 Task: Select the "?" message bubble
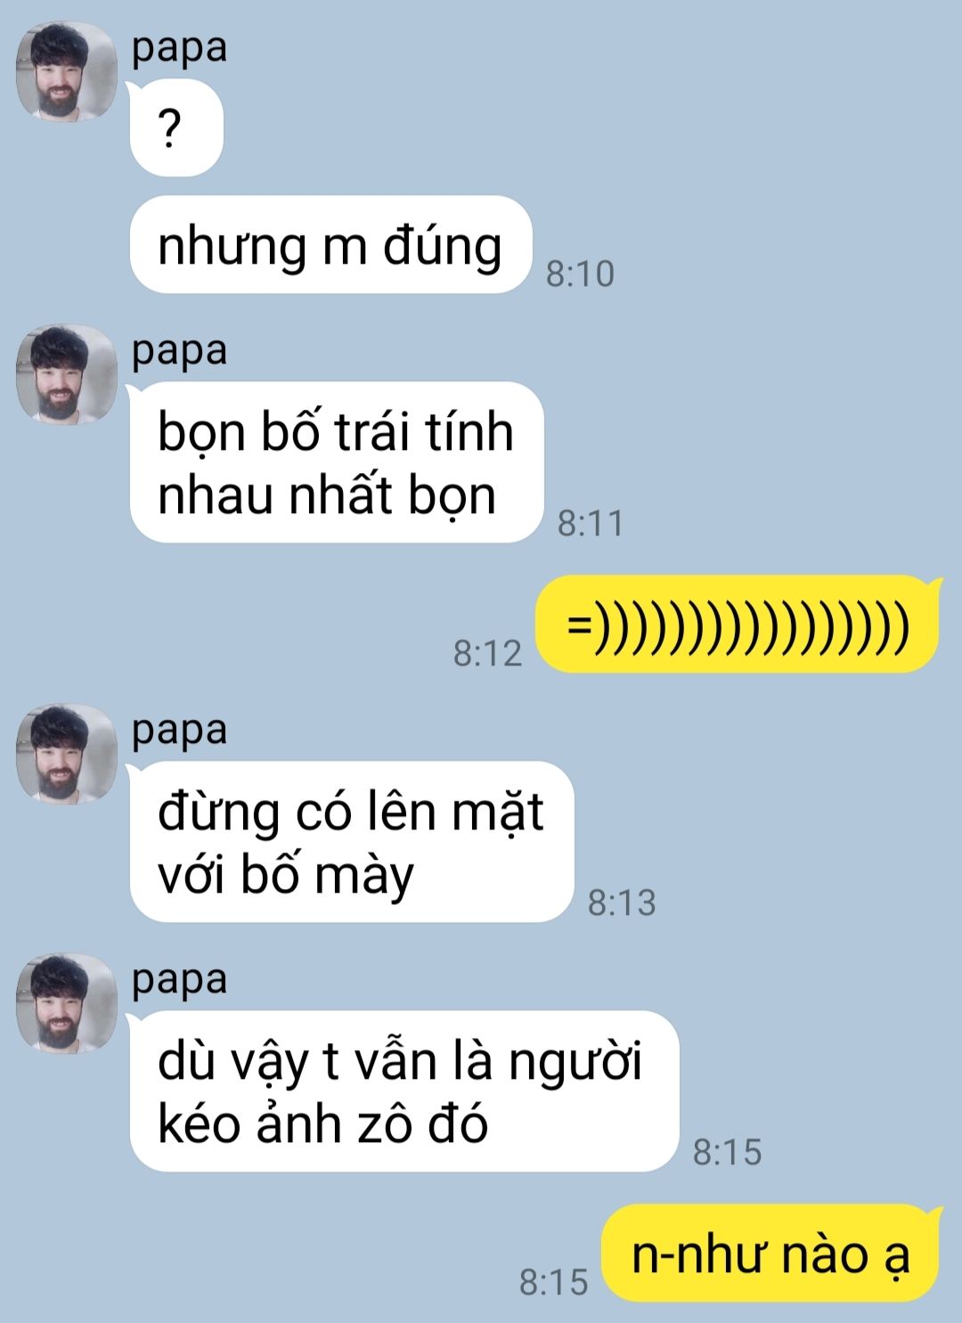click(x=176, y=128)
